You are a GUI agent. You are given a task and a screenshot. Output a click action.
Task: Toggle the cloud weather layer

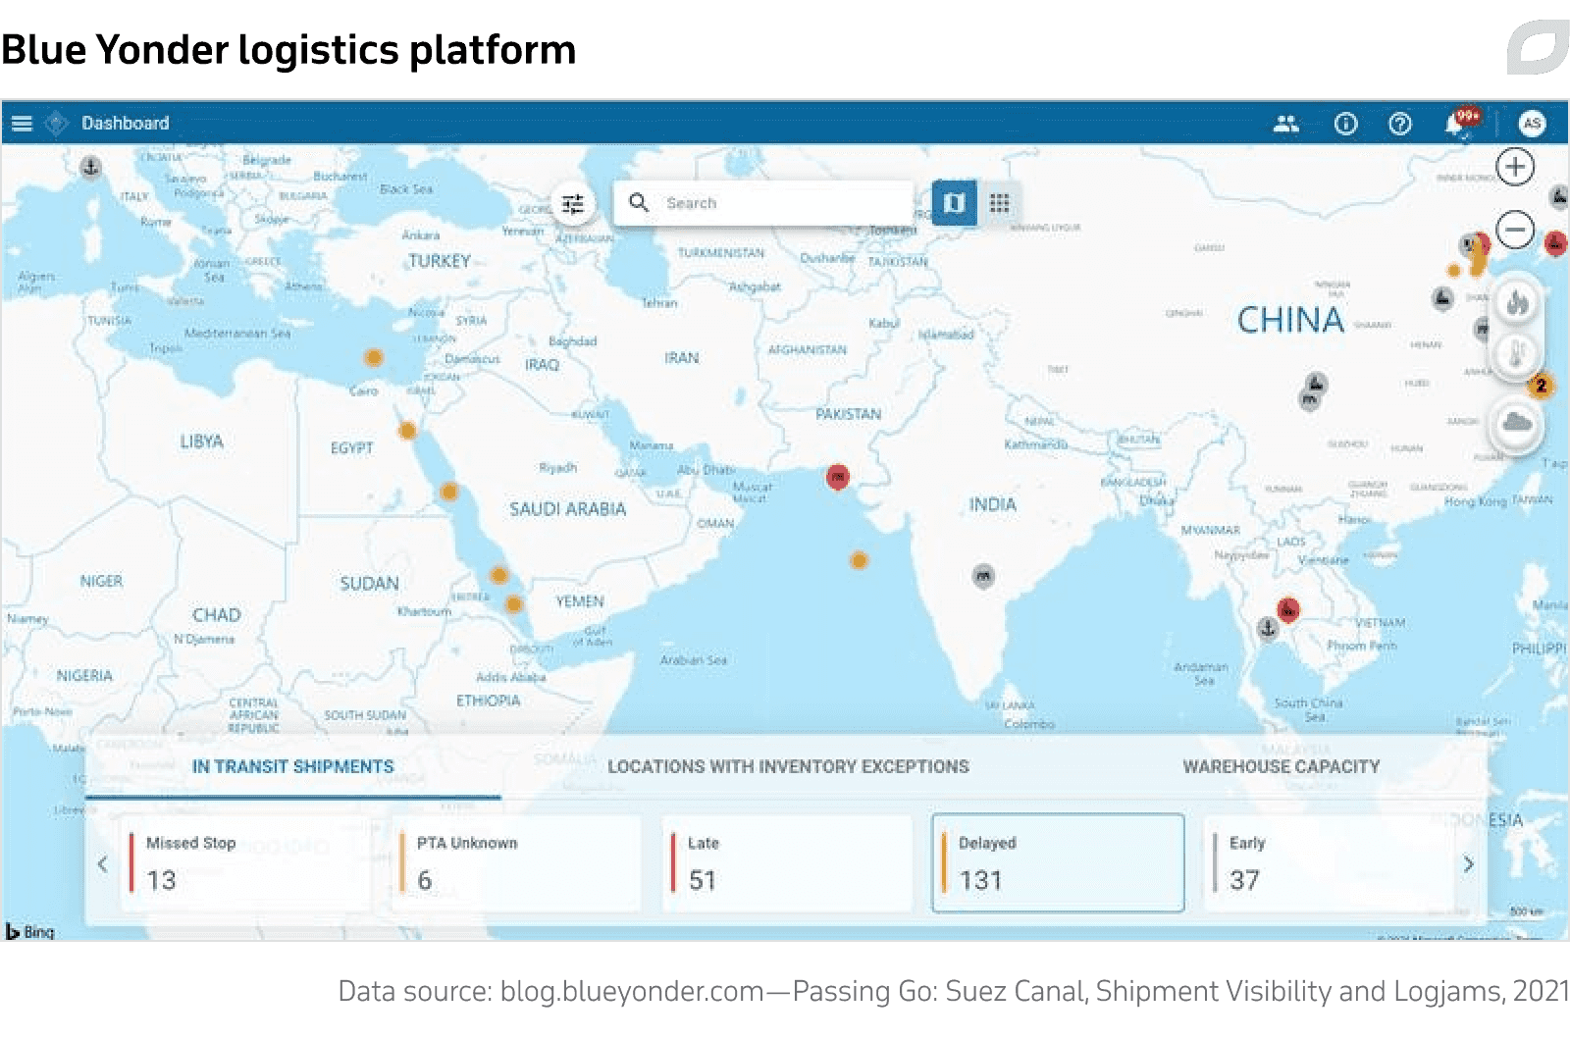[1517, 424]
